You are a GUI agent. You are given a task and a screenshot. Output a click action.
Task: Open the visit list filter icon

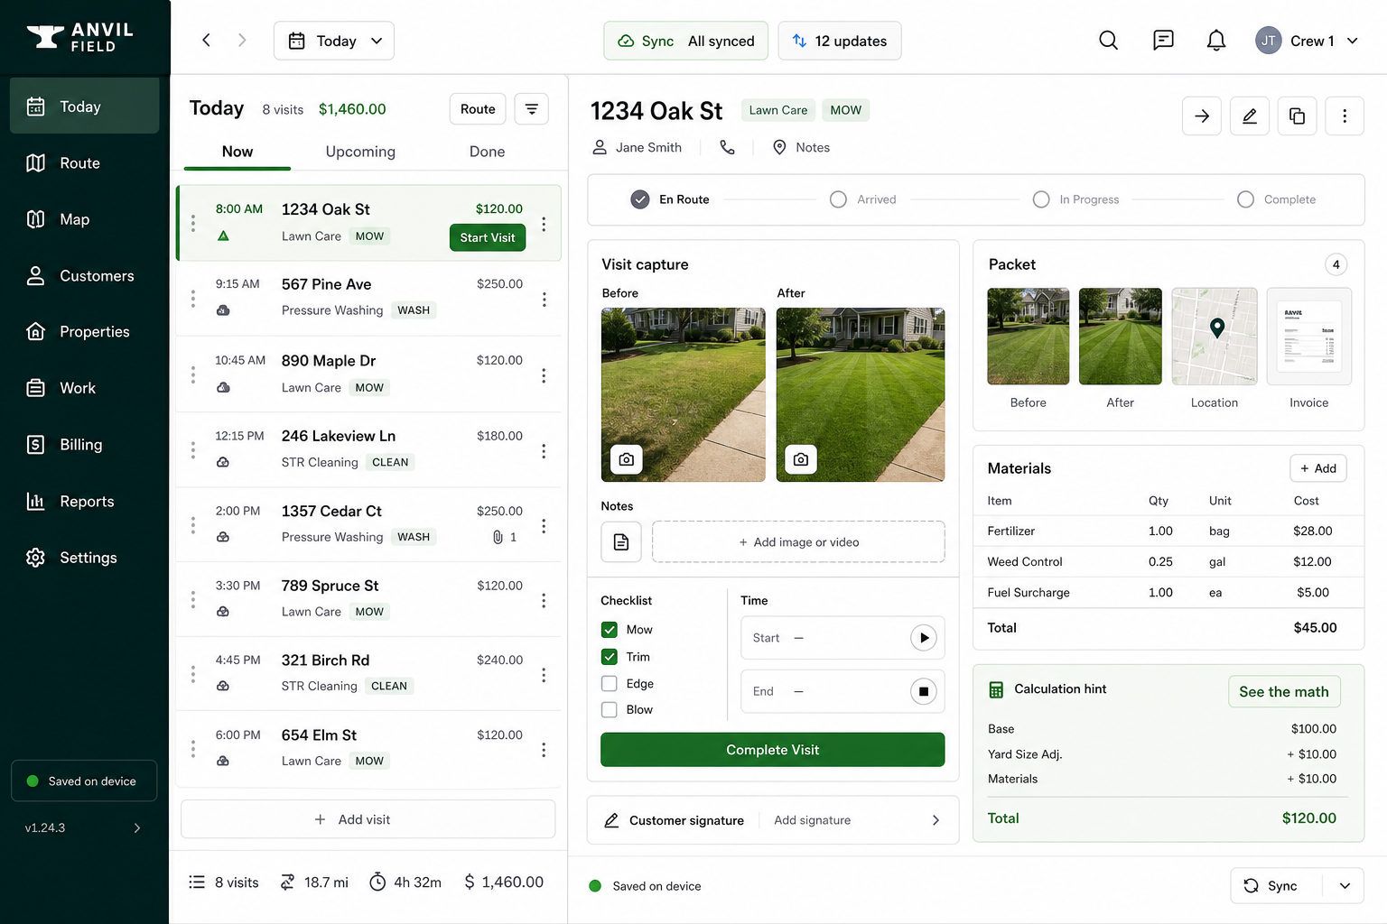(532, 109)
